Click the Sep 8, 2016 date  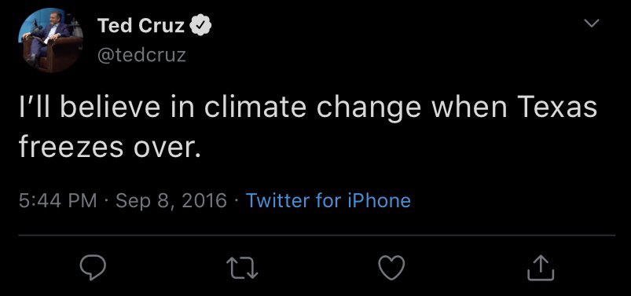171,201
